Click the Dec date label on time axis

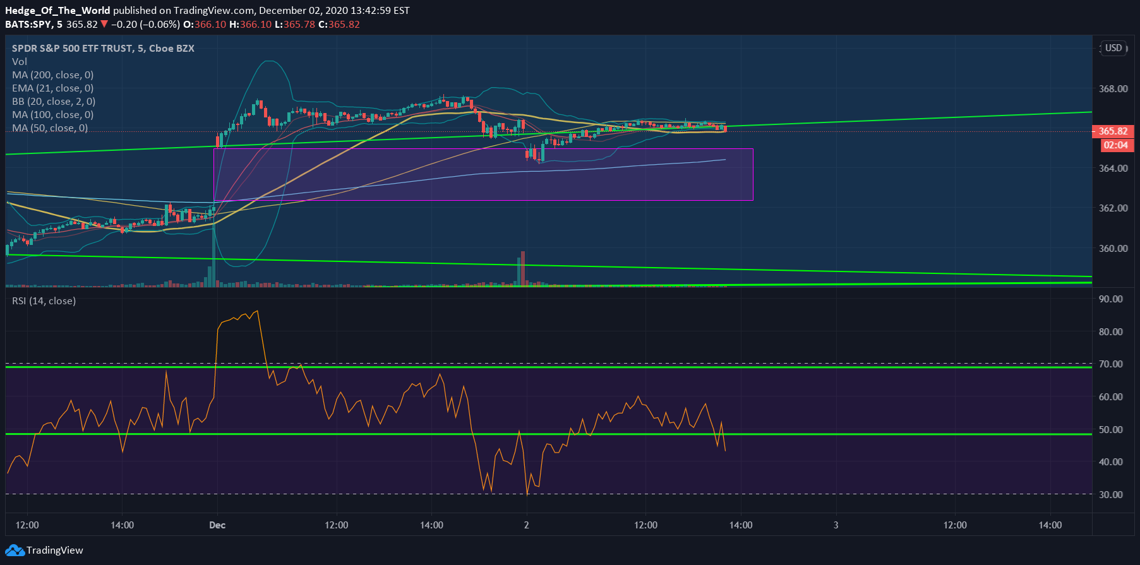pos(217,525)
